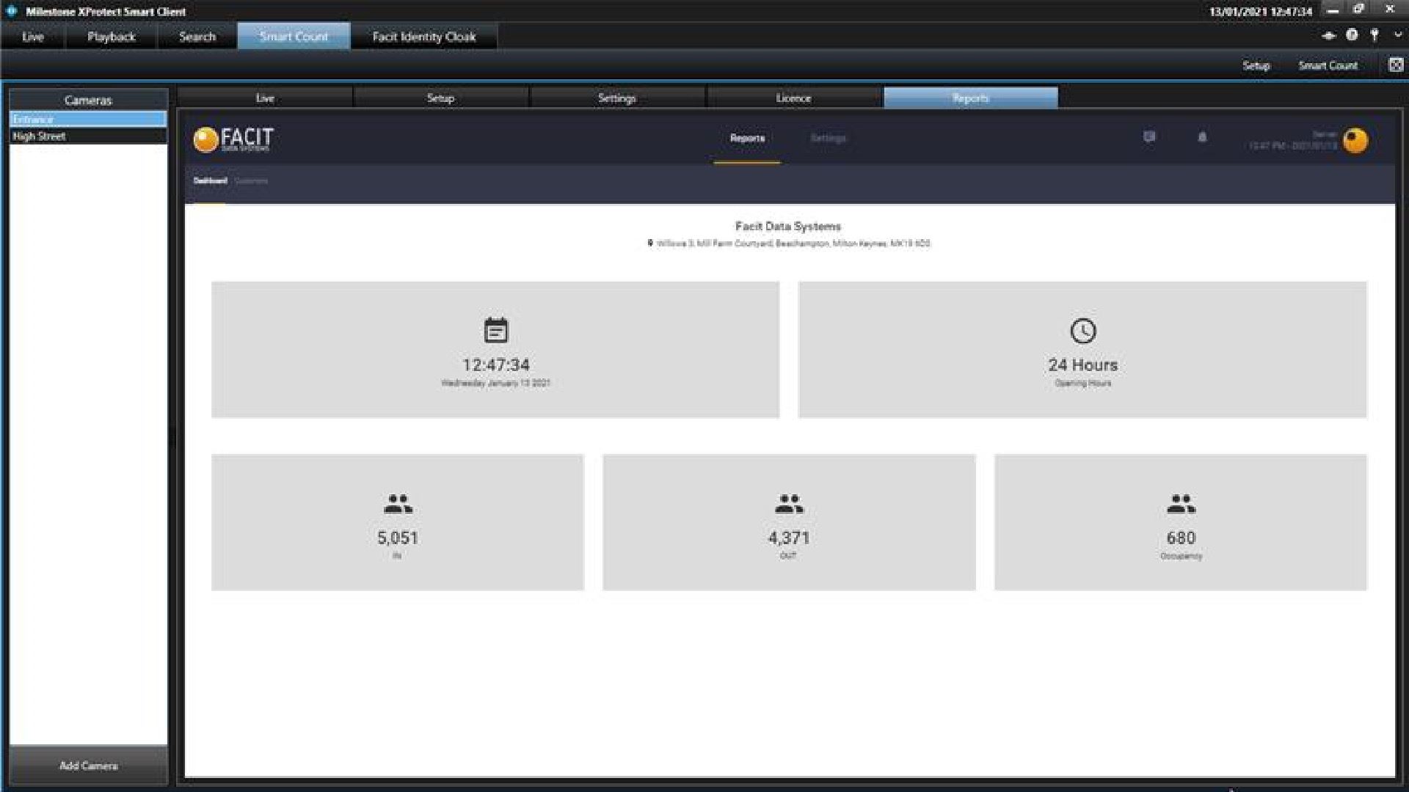Open the Facit Identity Cloak tab
This screenshot has height=792, width=1409.
click(x=424, y=37)
